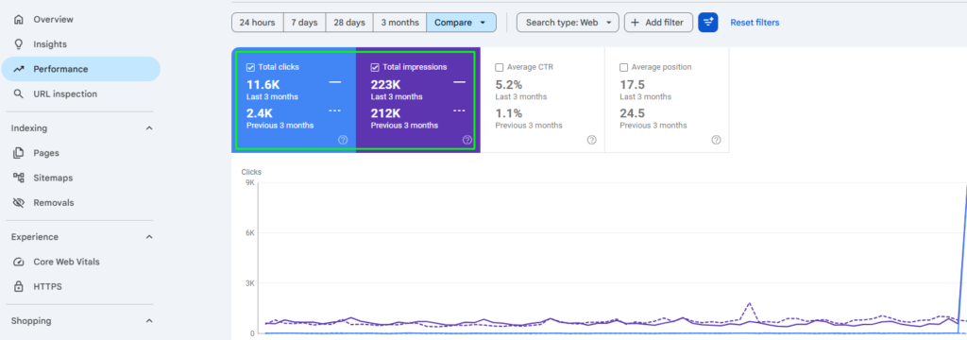967x340 pixels.
Task: Enable the Average position checkbox
Action: coord(624,67)
